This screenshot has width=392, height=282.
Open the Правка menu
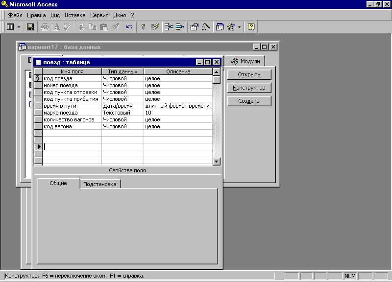tap(36, 15)
